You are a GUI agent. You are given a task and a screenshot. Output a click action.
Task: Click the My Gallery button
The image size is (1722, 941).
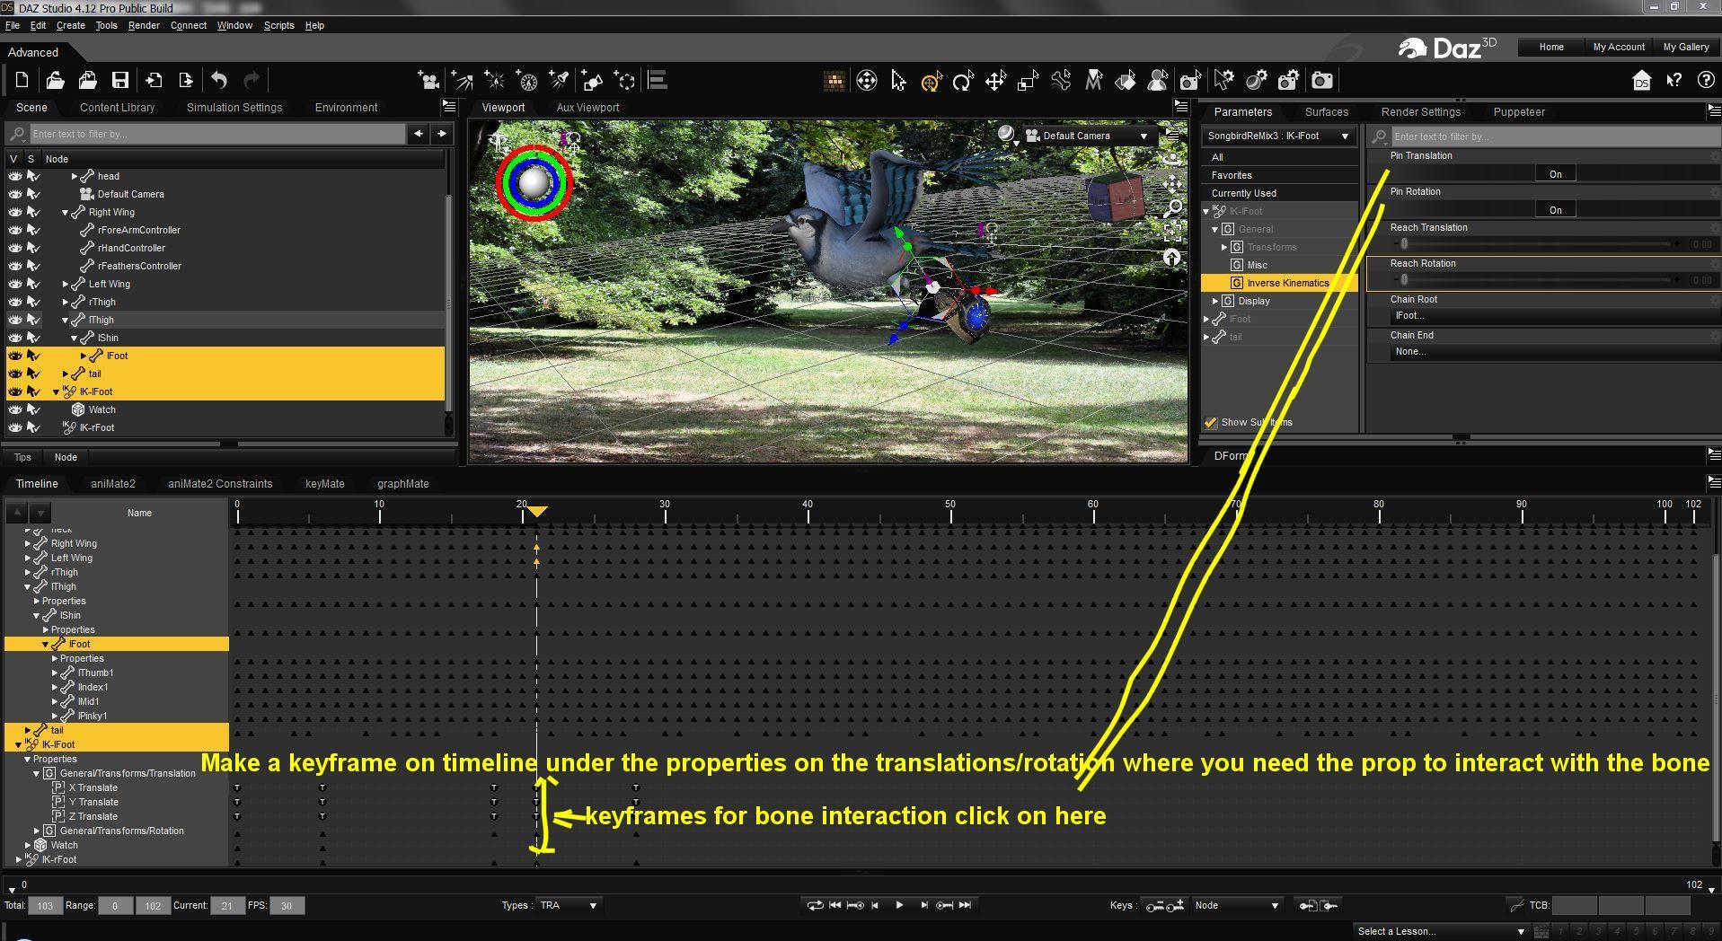click(x=1686, y=47)
